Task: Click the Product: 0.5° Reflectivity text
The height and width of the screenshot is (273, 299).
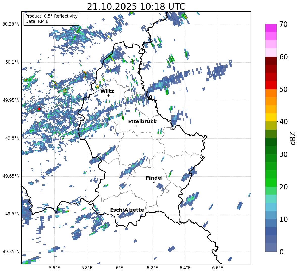Action: [51, 16]
